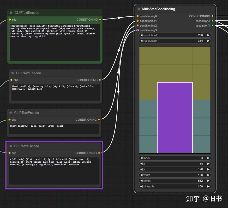Decrease resolutionX with left arrow
This screenshot has height=208, width=228.
coord(141,35)
